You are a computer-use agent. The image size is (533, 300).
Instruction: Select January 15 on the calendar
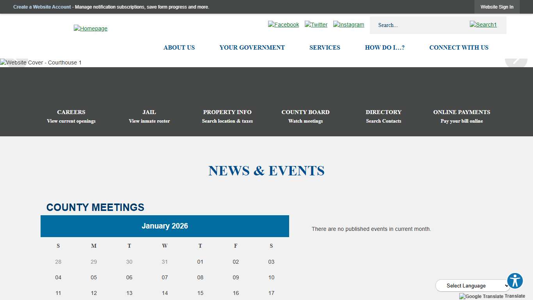(200, 293)
